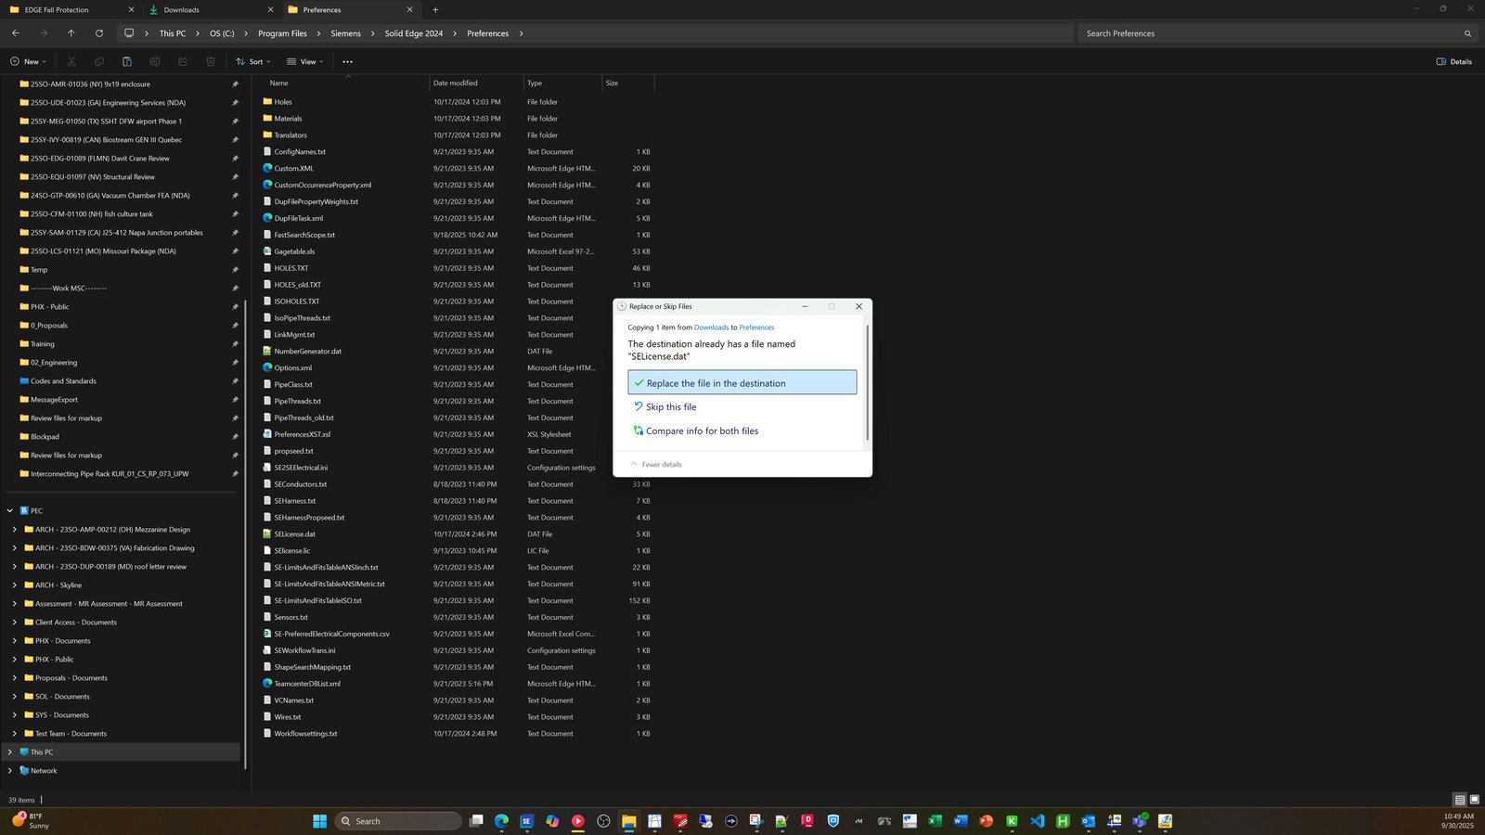Switch to details list view icon in status bar

coord(1460,800)
